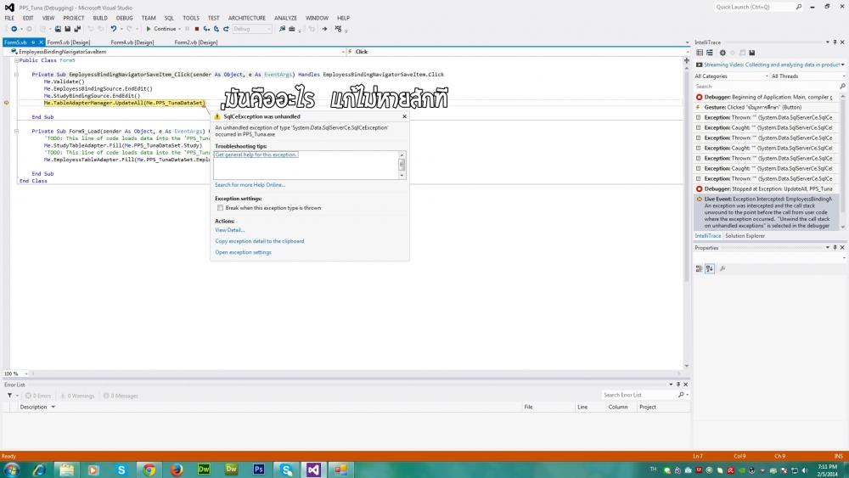Open IntelliTrace settings gear icon
This screenshot has width=849, height=478.
click(722, 53)
